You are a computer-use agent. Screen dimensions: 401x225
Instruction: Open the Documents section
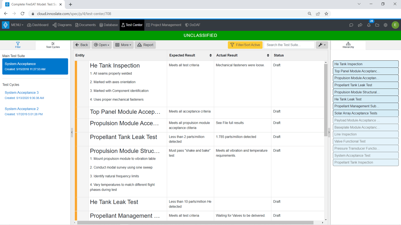tap(85, 25)
